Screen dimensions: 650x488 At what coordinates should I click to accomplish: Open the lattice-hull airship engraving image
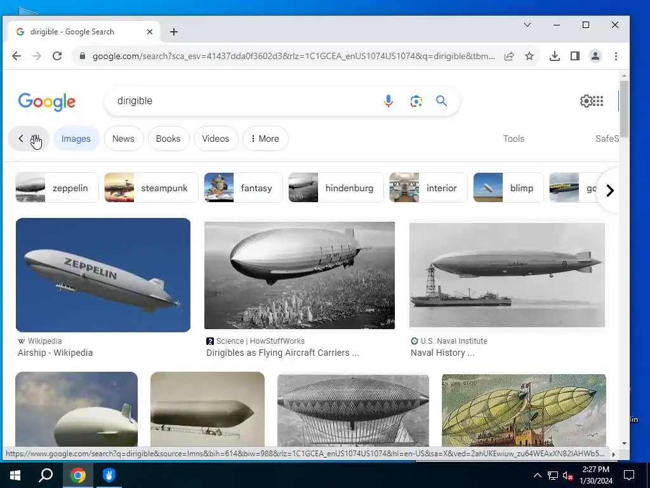(x=353, y=410)
